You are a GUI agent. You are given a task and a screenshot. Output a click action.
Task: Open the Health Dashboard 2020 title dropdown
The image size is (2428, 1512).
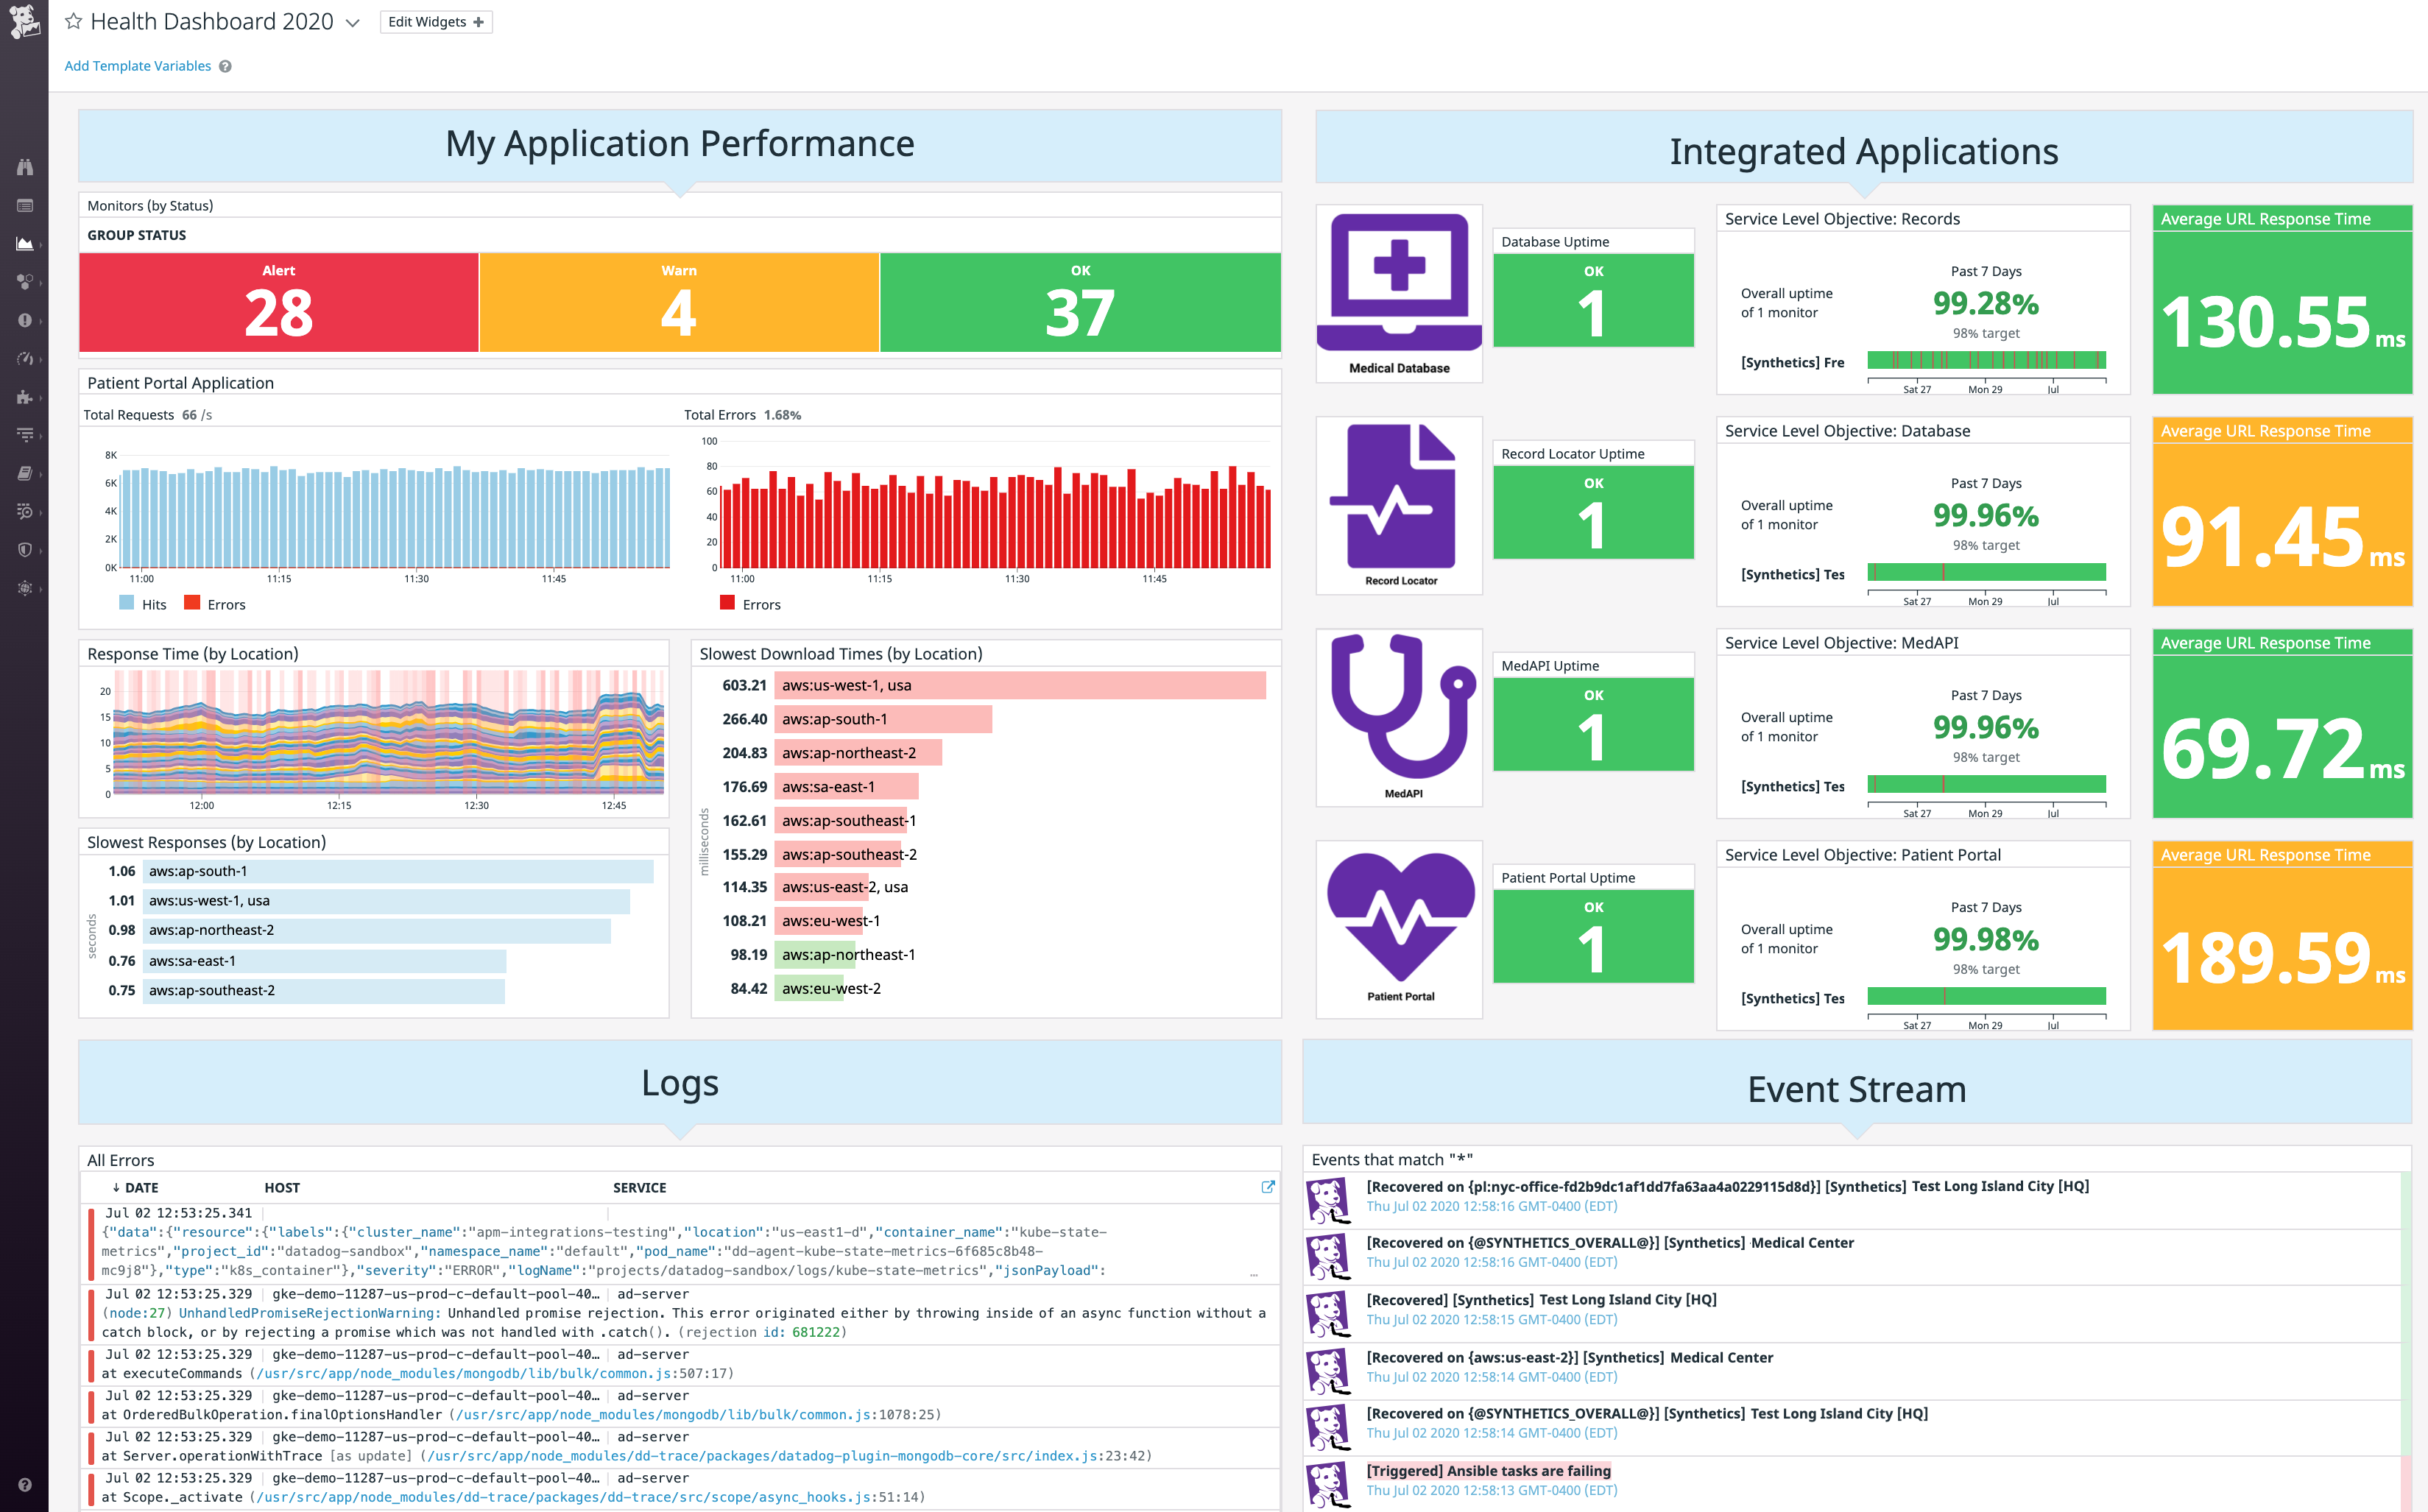[x=352, y=22]
